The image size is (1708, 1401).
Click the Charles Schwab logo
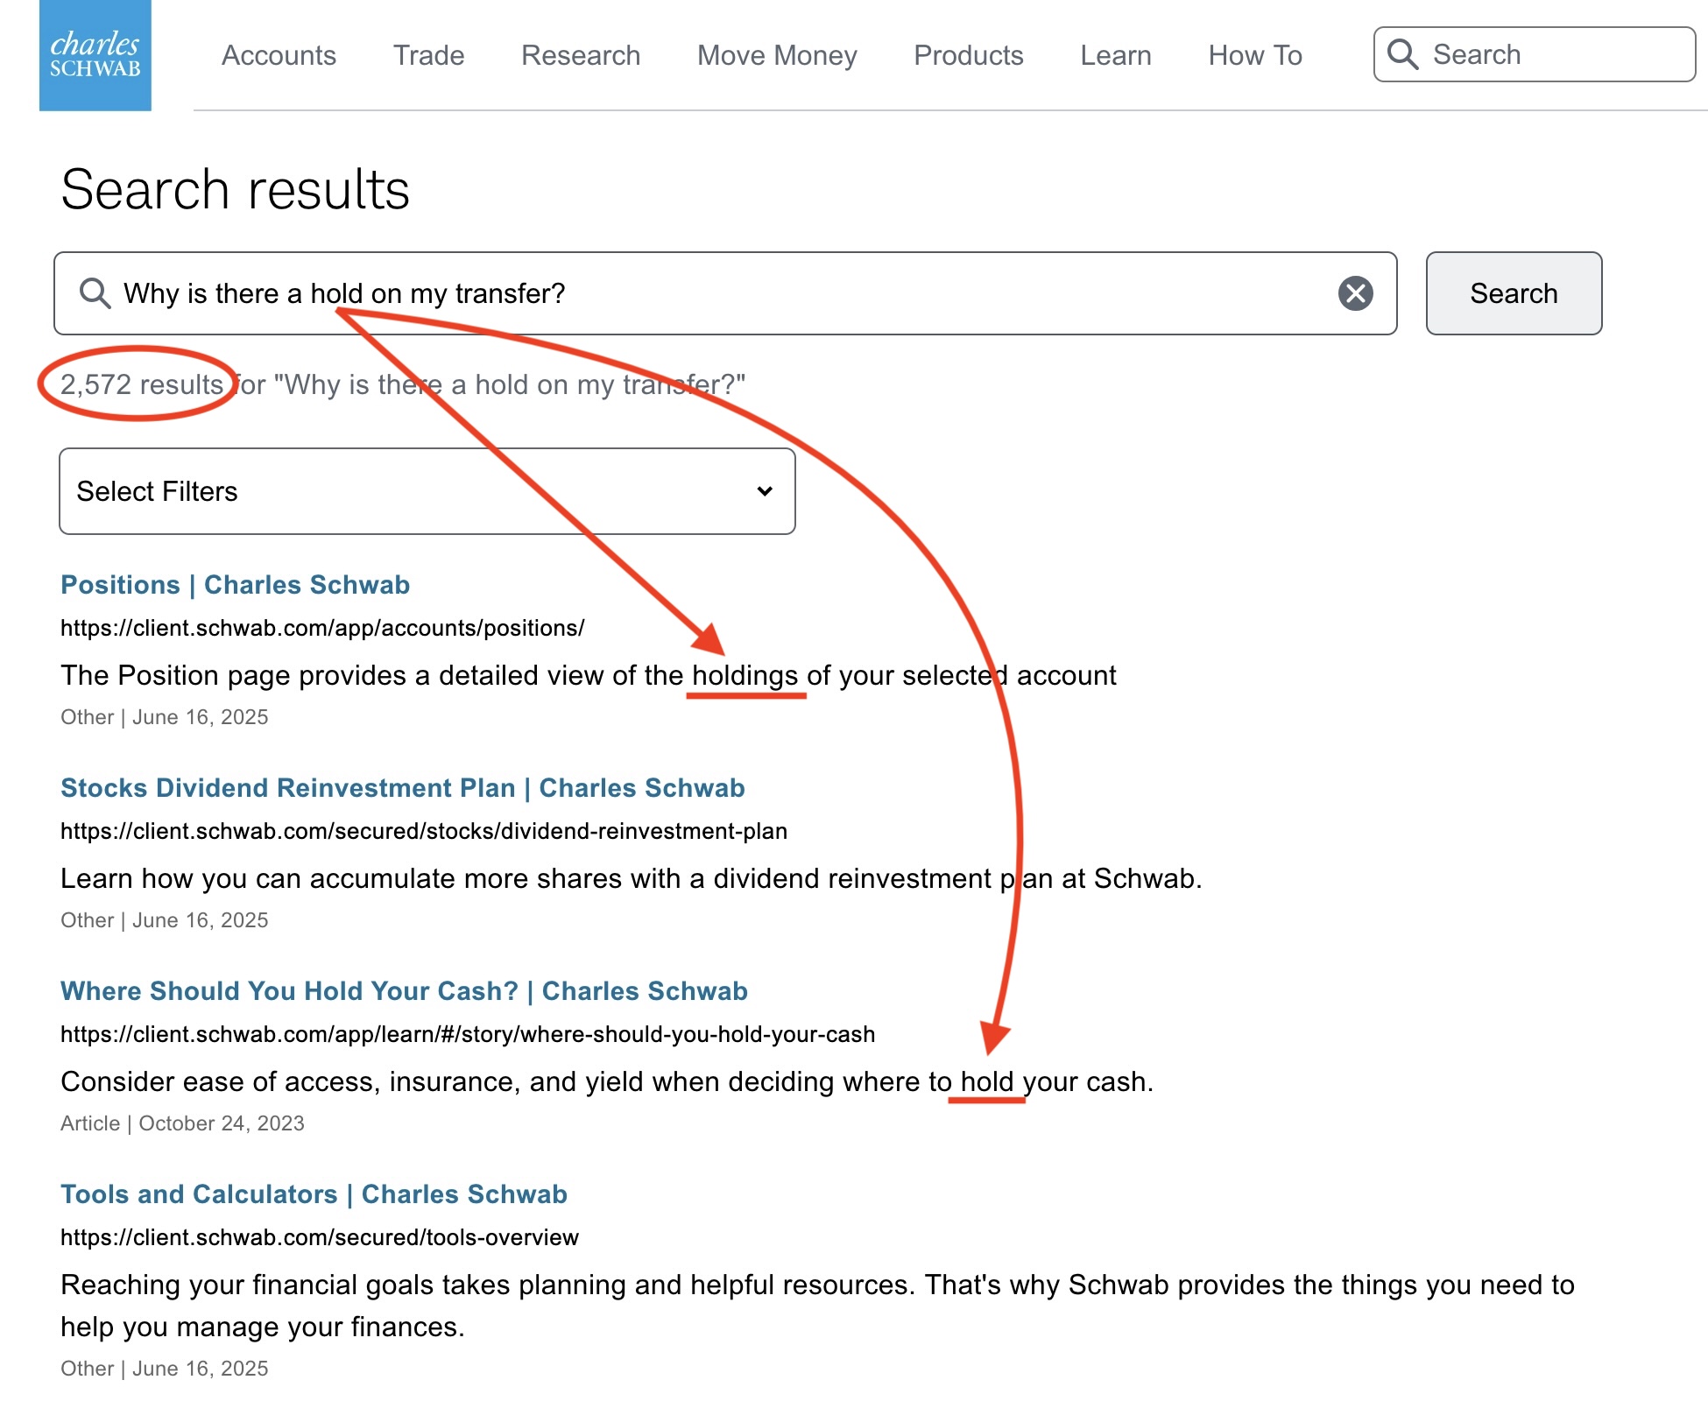pos(95,55)
